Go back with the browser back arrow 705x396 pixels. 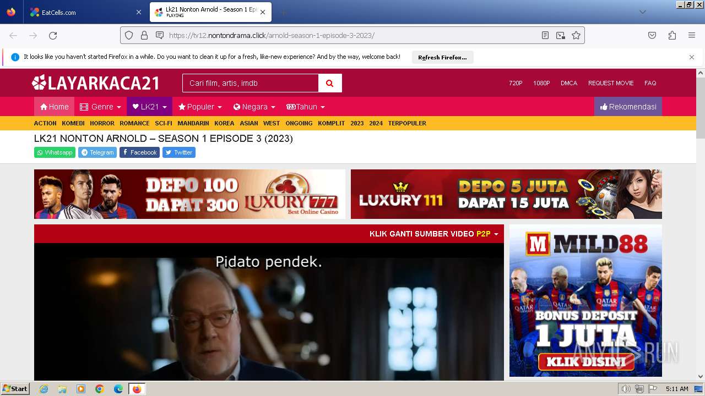click(13, 35)
